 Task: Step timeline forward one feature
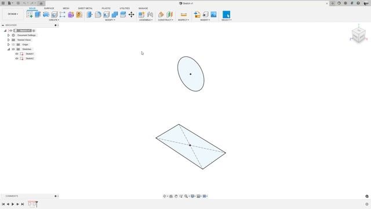(x=17, y=204)
